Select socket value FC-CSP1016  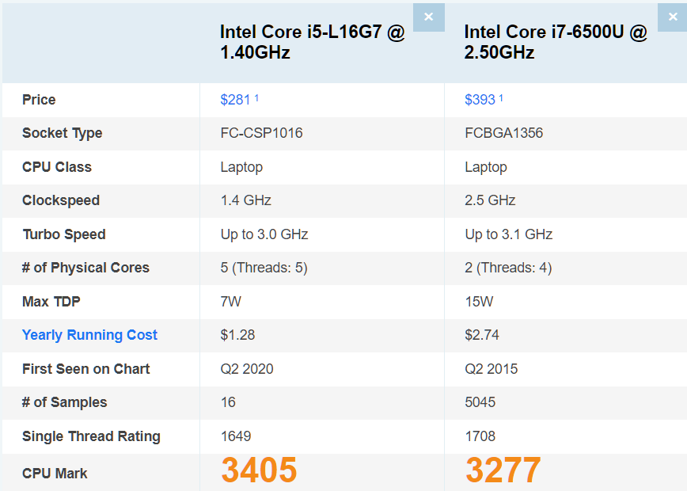click(261, 133)
